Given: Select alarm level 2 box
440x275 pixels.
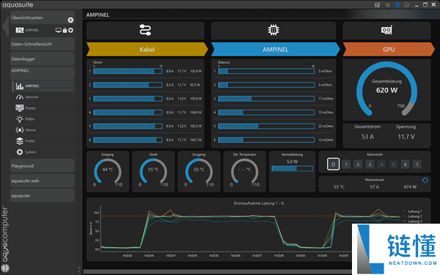Looking at the screenshot, I should coord(358,164).
